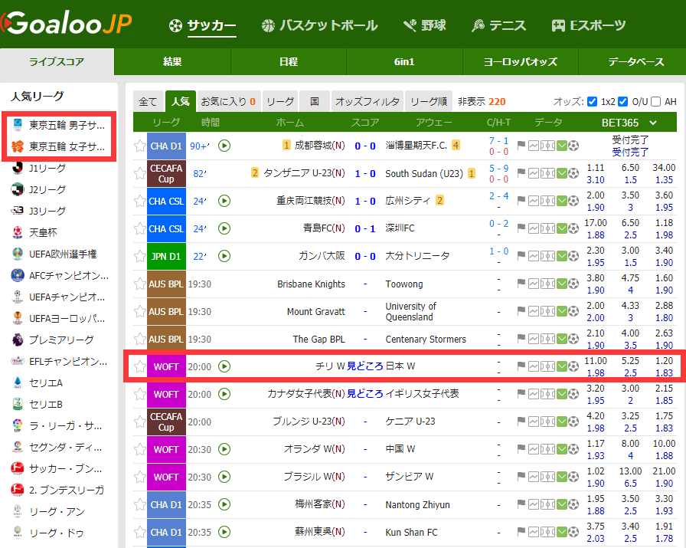Open the odds trend chart for チリ W match
Viewport: 686px width, 548px height.
(535, 366)
